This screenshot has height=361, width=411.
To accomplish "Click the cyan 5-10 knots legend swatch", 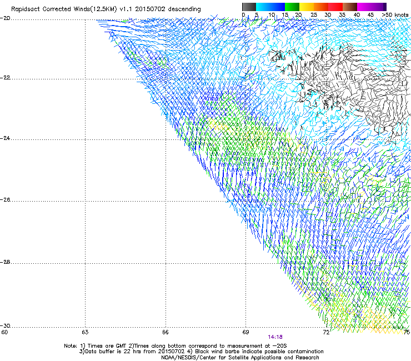I will (263, 7).
